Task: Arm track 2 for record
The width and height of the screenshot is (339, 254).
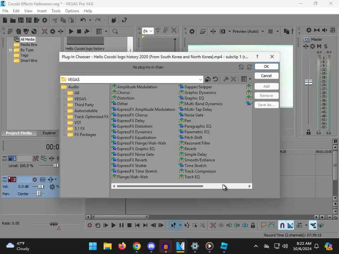Action: (34, 180)
